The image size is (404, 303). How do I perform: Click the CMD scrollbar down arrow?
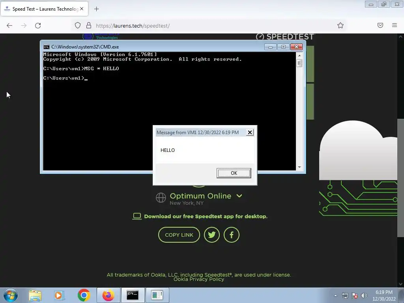click(x=299, y=167)
